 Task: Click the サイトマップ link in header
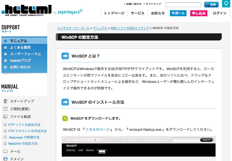coord(153,4)
